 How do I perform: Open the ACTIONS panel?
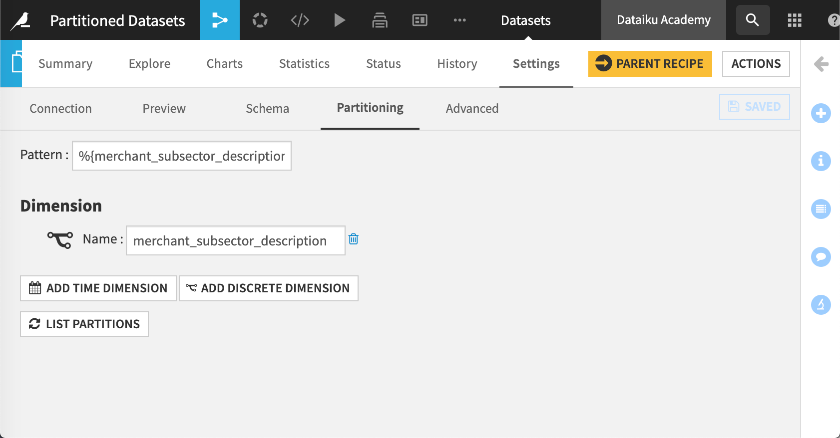pyautogui.click(x=756, y=64)
